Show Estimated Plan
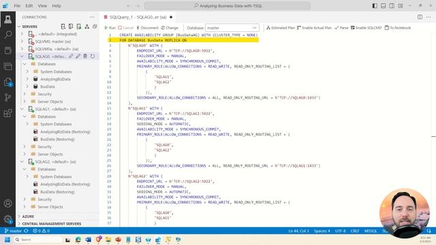Image resolution: width=436 pixels, height=245 pixels. click(280, 28)
